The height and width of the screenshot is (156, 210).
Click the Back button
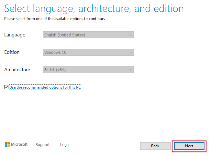coord(155,146)
